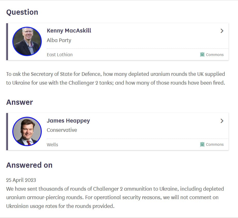Screen dimensions: 238x218
Task: Expand James Heappey card chevron
Action: click(x=222, y=121)
